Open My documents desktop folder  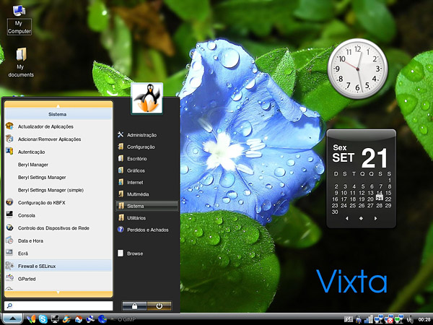click(x=21, y=63)
